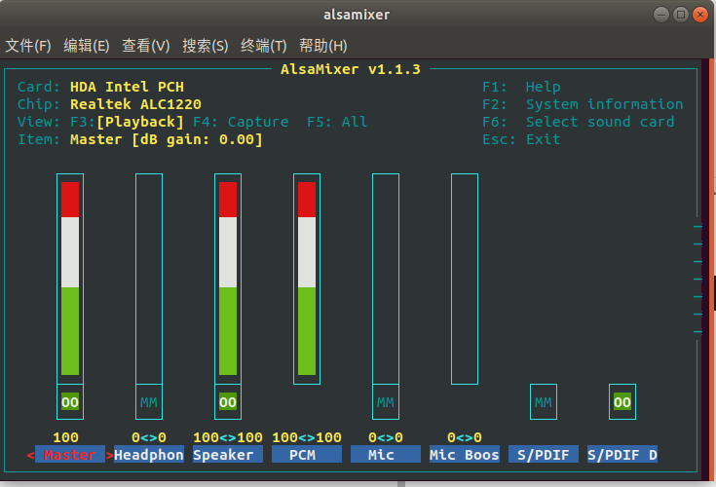Click the alsamixer window title bar
716x487 pixels.
(x=357, y=15)
